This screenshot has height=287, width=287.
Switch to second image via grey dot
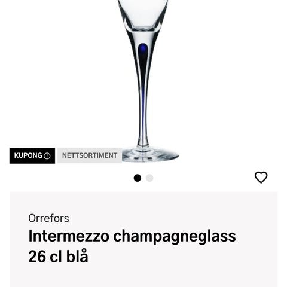point(149,178)
